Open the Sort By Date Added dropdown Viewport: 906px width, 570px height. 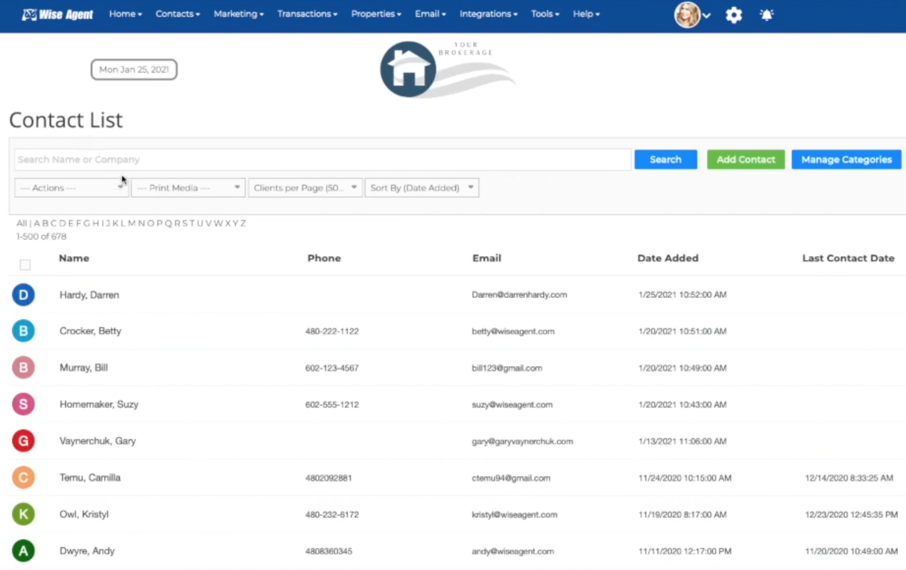(x=422, y=188)
